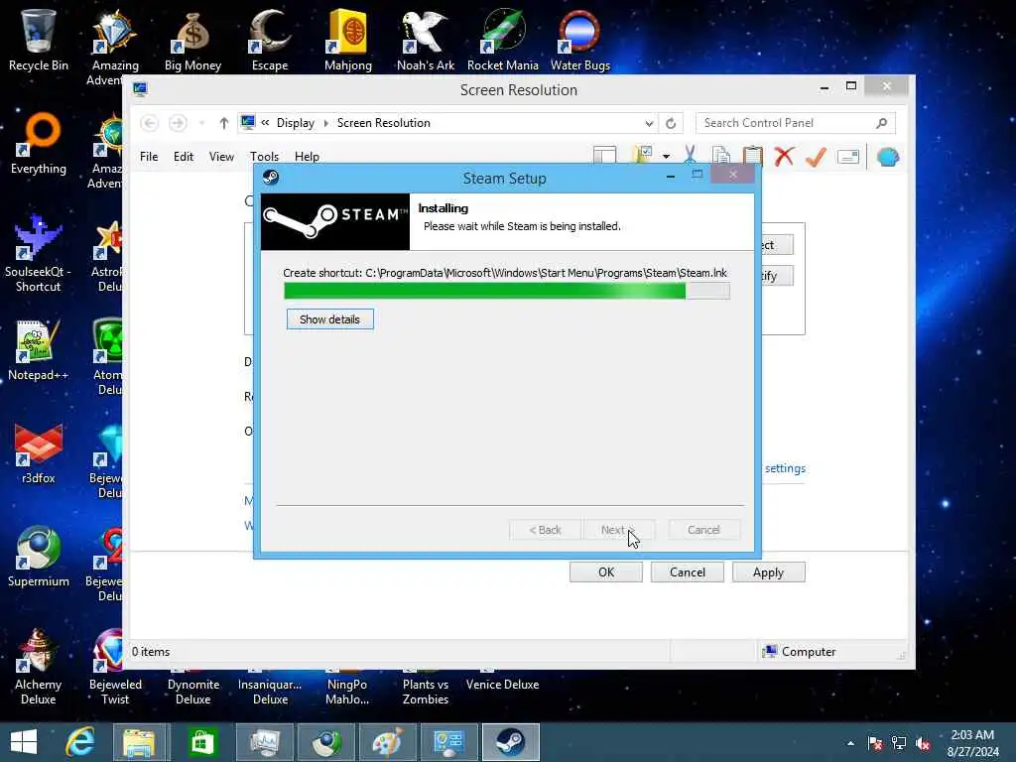Open the address bar history dropdown
Viewport: 1016px width, 762px height.
pyautogui.click(x=649, y=123)
